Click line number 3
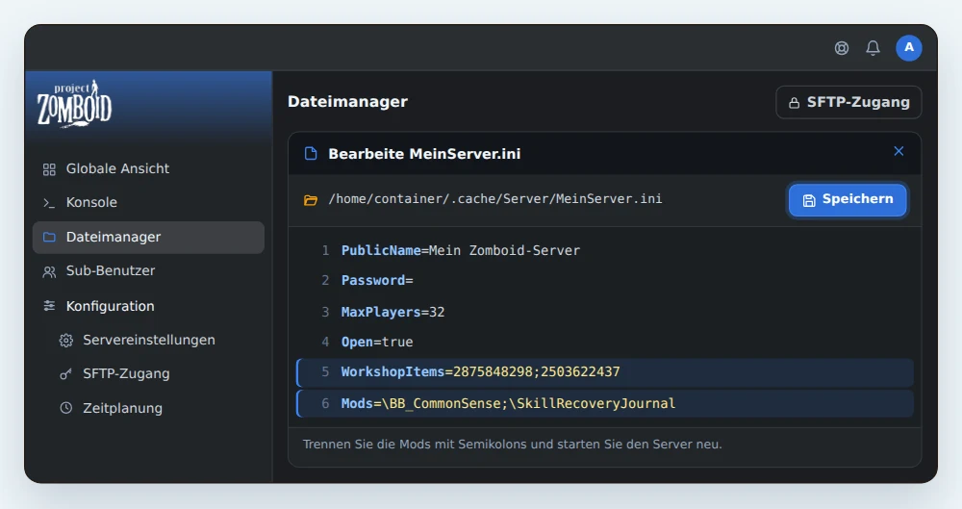Screen dimensions: 962x509 coord(325,312)
